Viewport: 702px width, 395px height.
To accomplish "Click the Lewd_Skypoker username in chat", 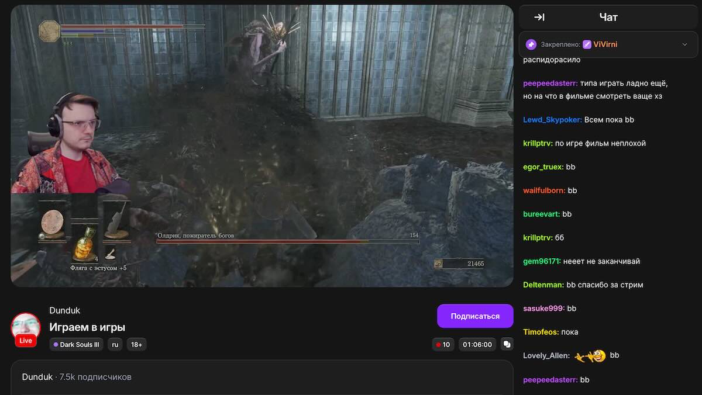I will (552, 120).
